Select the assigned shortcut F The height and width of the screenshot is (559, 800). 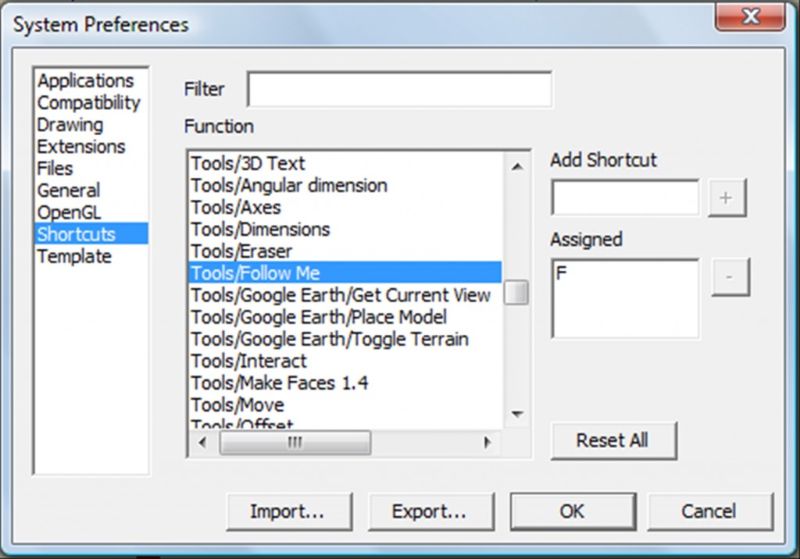point(562,274)
